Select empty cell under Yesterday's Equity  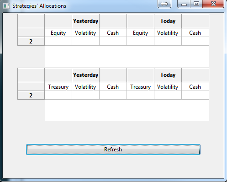point(58,41)
